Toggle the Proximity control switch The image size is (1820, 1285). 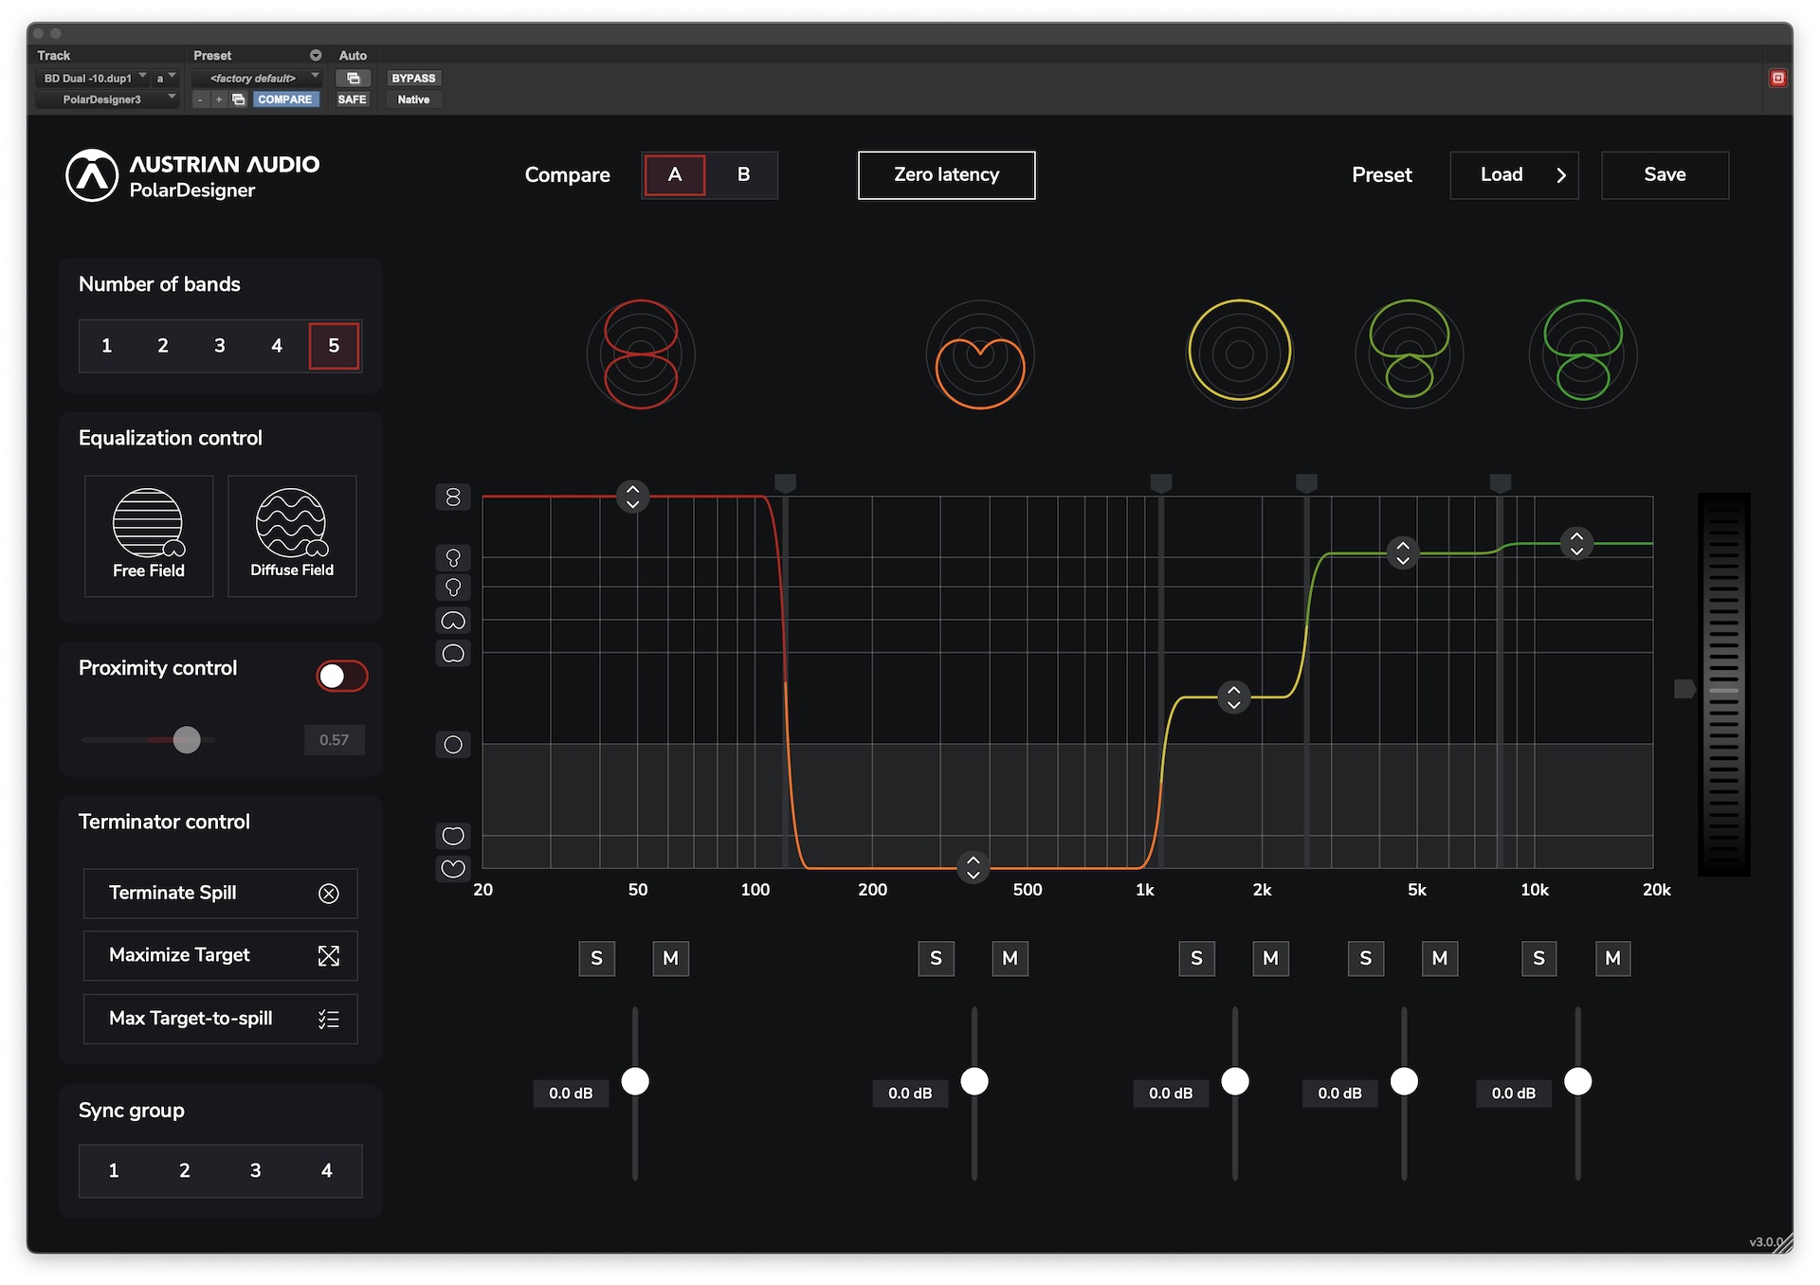(341, 676)
